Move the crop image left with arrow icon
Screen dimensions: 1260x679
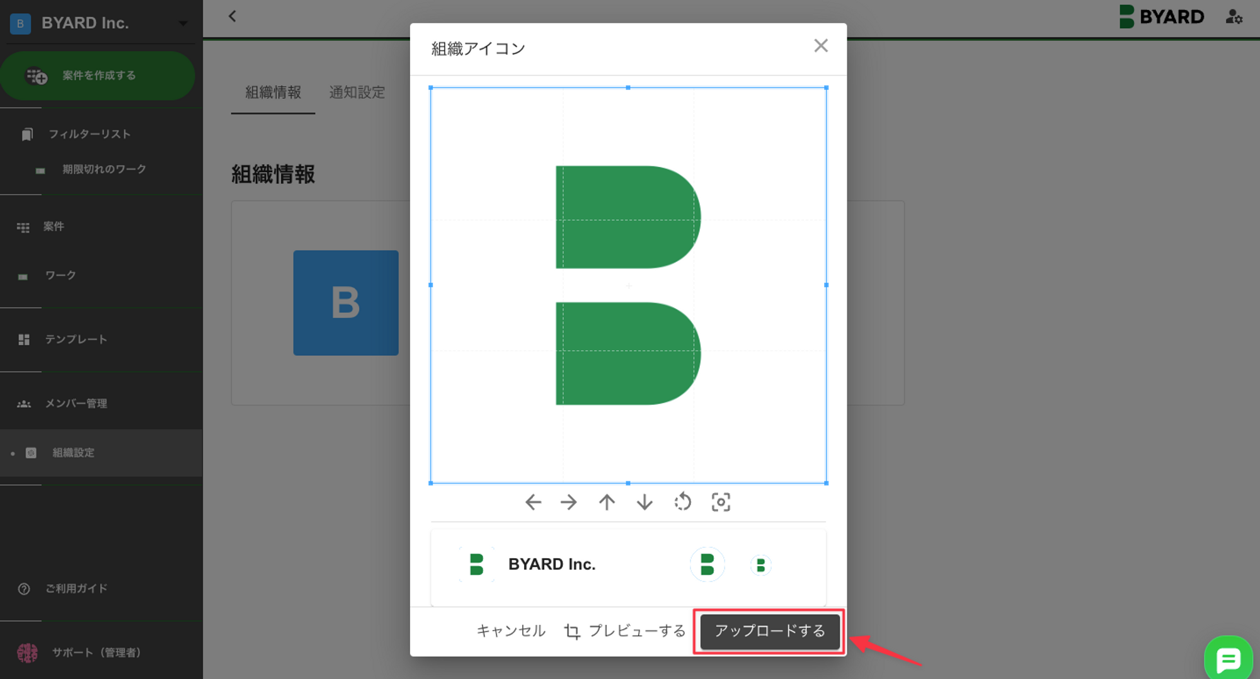coord(533,502)
